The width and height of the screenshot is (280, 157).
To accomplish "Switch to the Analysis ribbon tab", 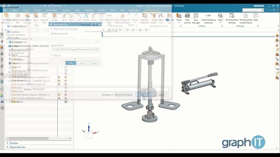I will (66, 10).
